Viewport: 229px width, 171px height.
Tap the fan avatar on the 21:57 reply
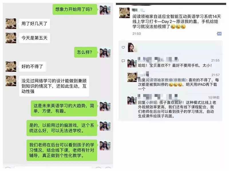pos(132,77)
